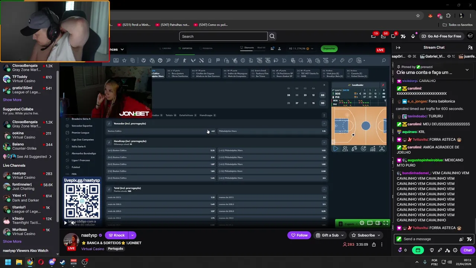The width and height of the screenshot is (476, 268).
Task: Open the '(5247) Patrulhas not...' bookmark
Action: pos(173,25)
